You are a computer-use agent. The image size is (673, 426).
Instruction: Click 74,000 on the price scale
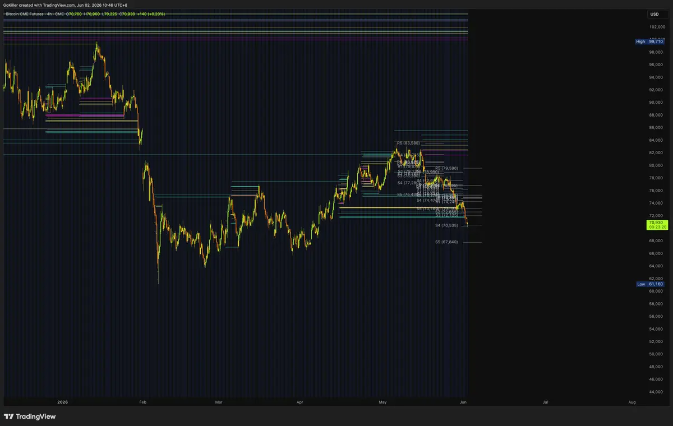[x=656, y=203]
